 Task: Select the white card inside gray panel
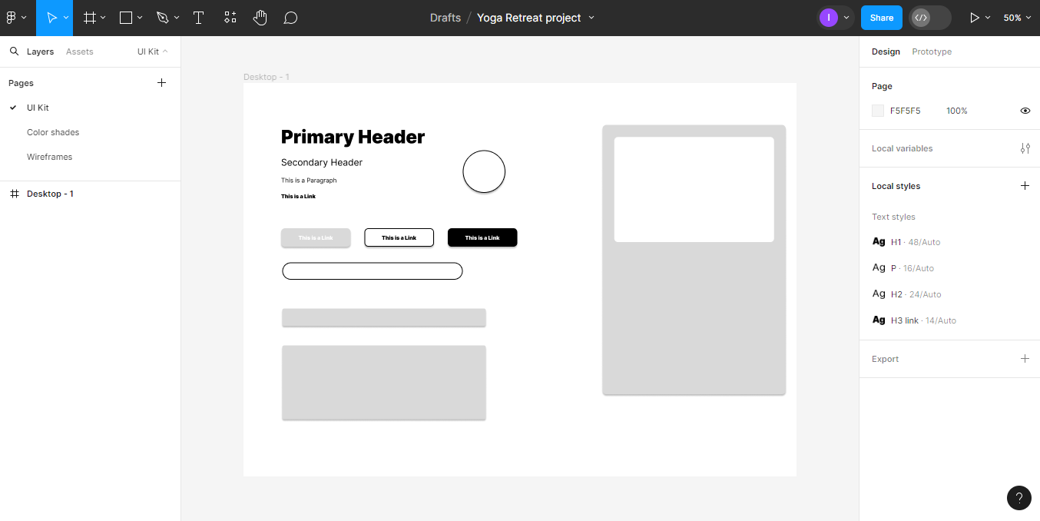click(x=694, y=190)
